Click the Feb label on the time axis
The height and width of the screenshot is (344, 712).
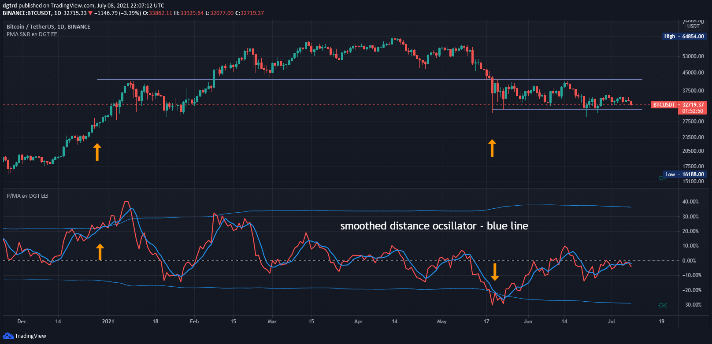pos(194,322)
